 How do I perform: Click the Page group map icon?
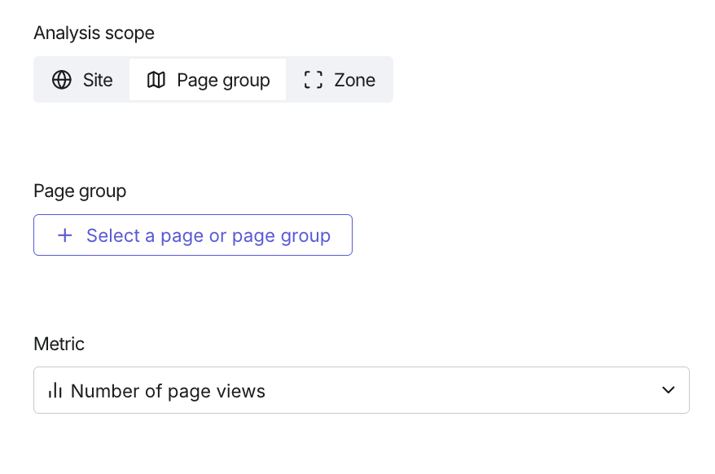[x=156, y=80]
